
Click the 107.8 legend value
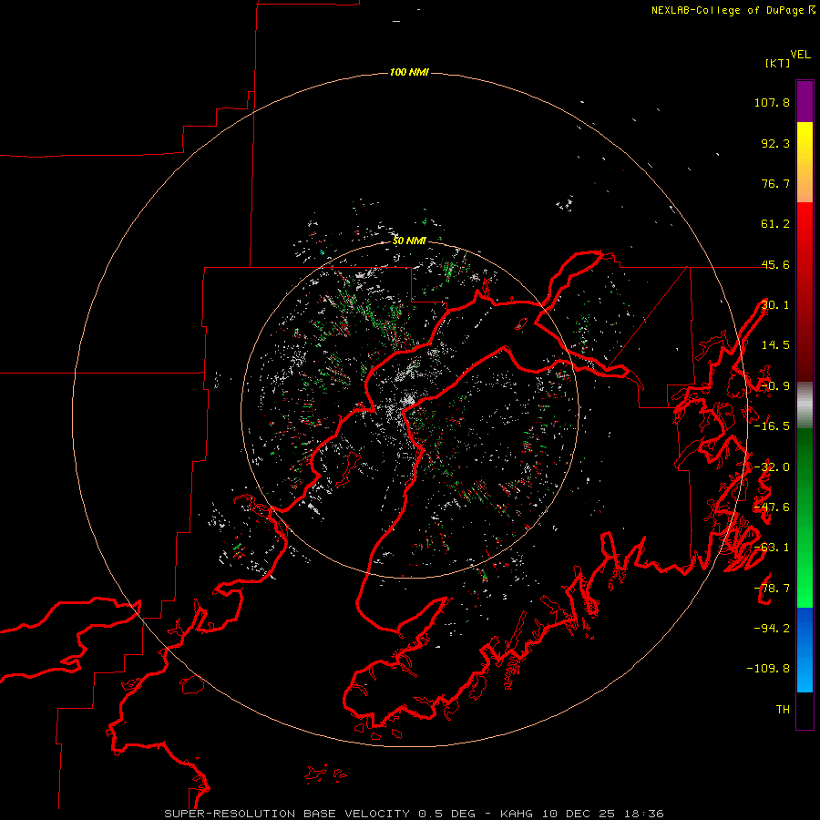coord(772,102)
